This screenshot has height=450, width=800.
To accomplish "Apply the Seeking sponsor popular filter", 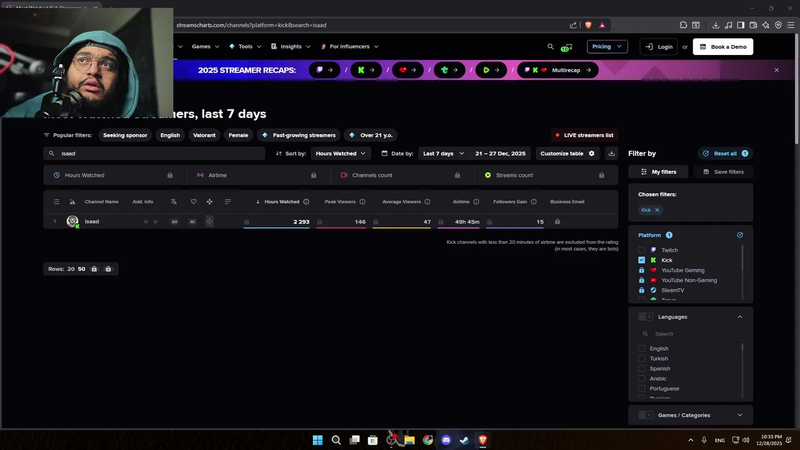I will tap(125, 135).
